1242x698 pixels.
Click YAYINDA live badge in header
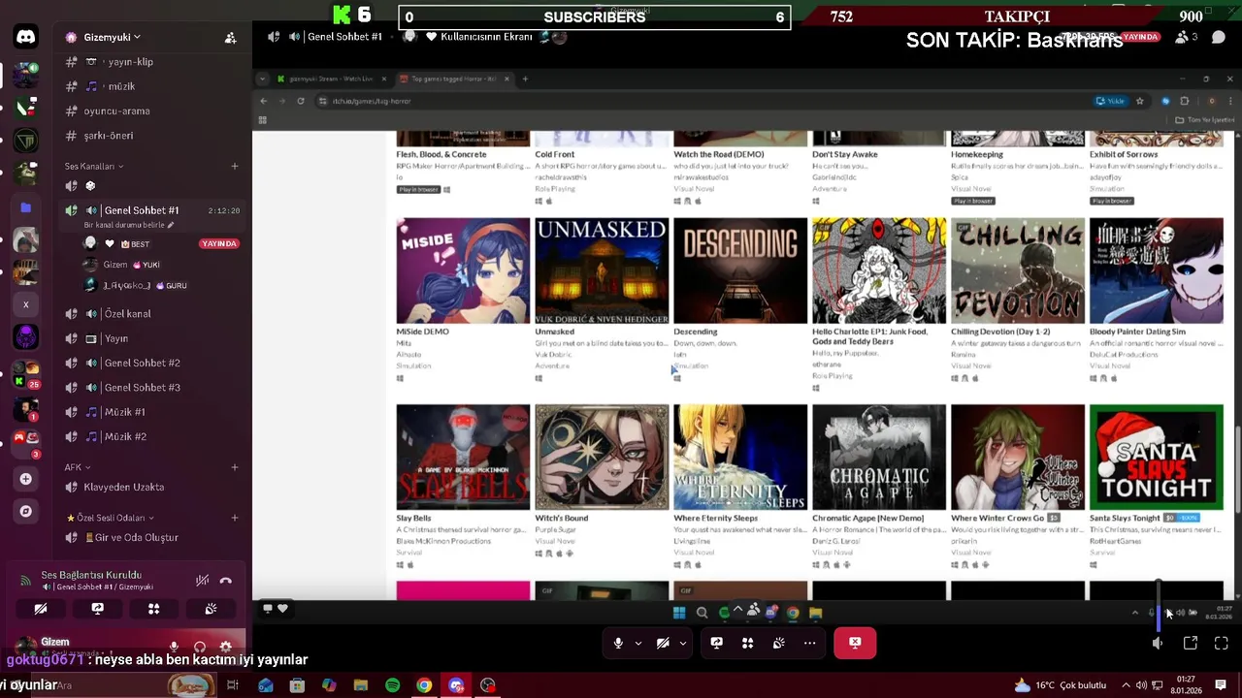[1140, 37]
